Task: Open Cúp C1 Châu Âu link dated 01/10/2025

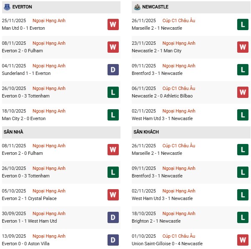Action: pos(179,236)
